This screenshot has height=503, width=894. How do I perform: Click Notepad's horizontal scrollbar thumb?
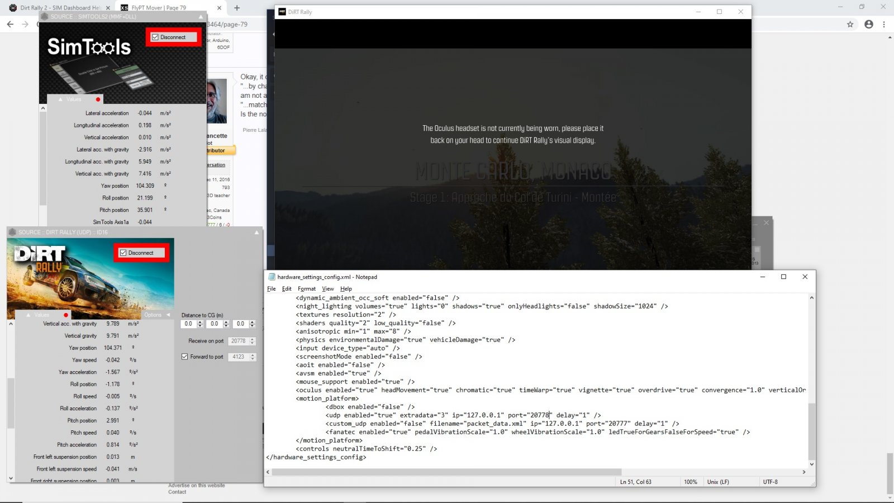(x=446, y=472)
